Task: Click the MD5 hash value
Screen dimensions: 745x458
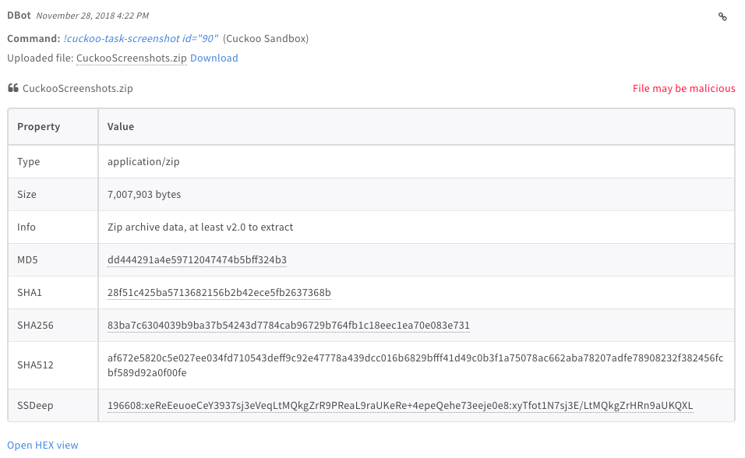Action: [197, 259]
